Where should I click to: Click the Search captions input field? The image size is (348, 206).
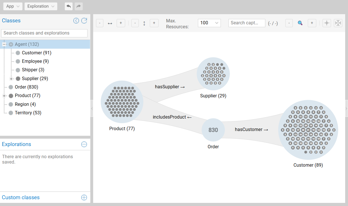(247, 23)
